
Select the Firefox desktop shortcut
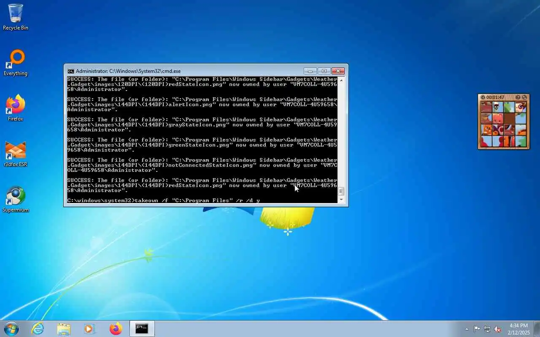coord(16,108)
